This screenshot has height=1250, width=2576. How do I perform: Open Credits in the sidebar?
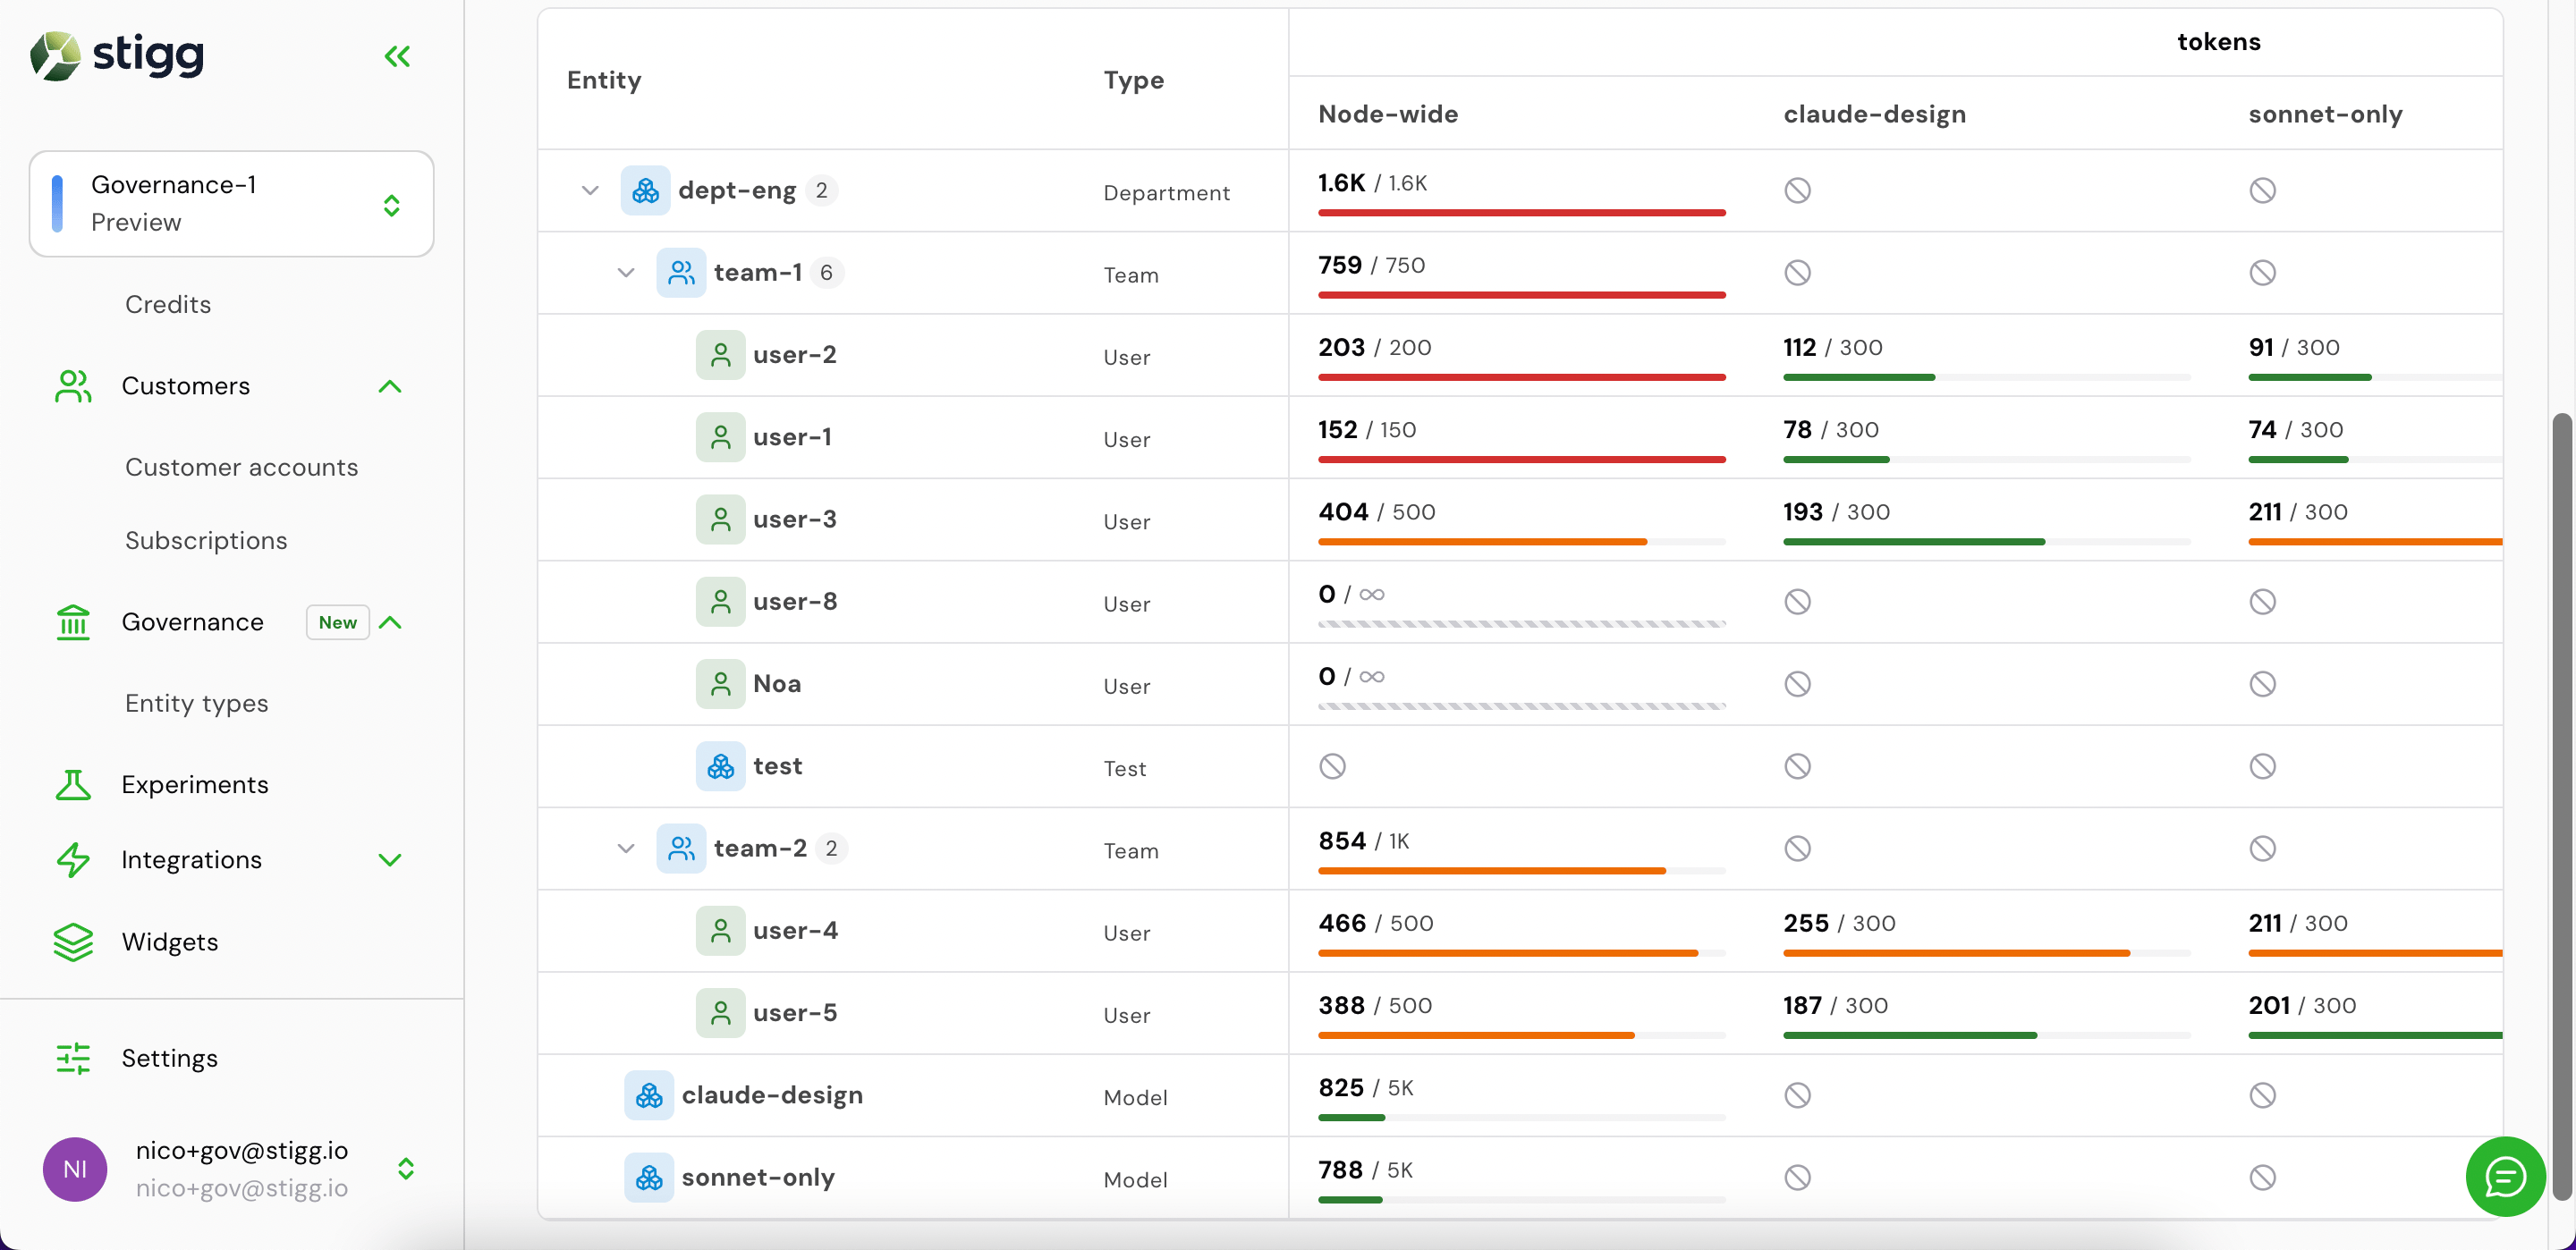click(x=168, y=304)
